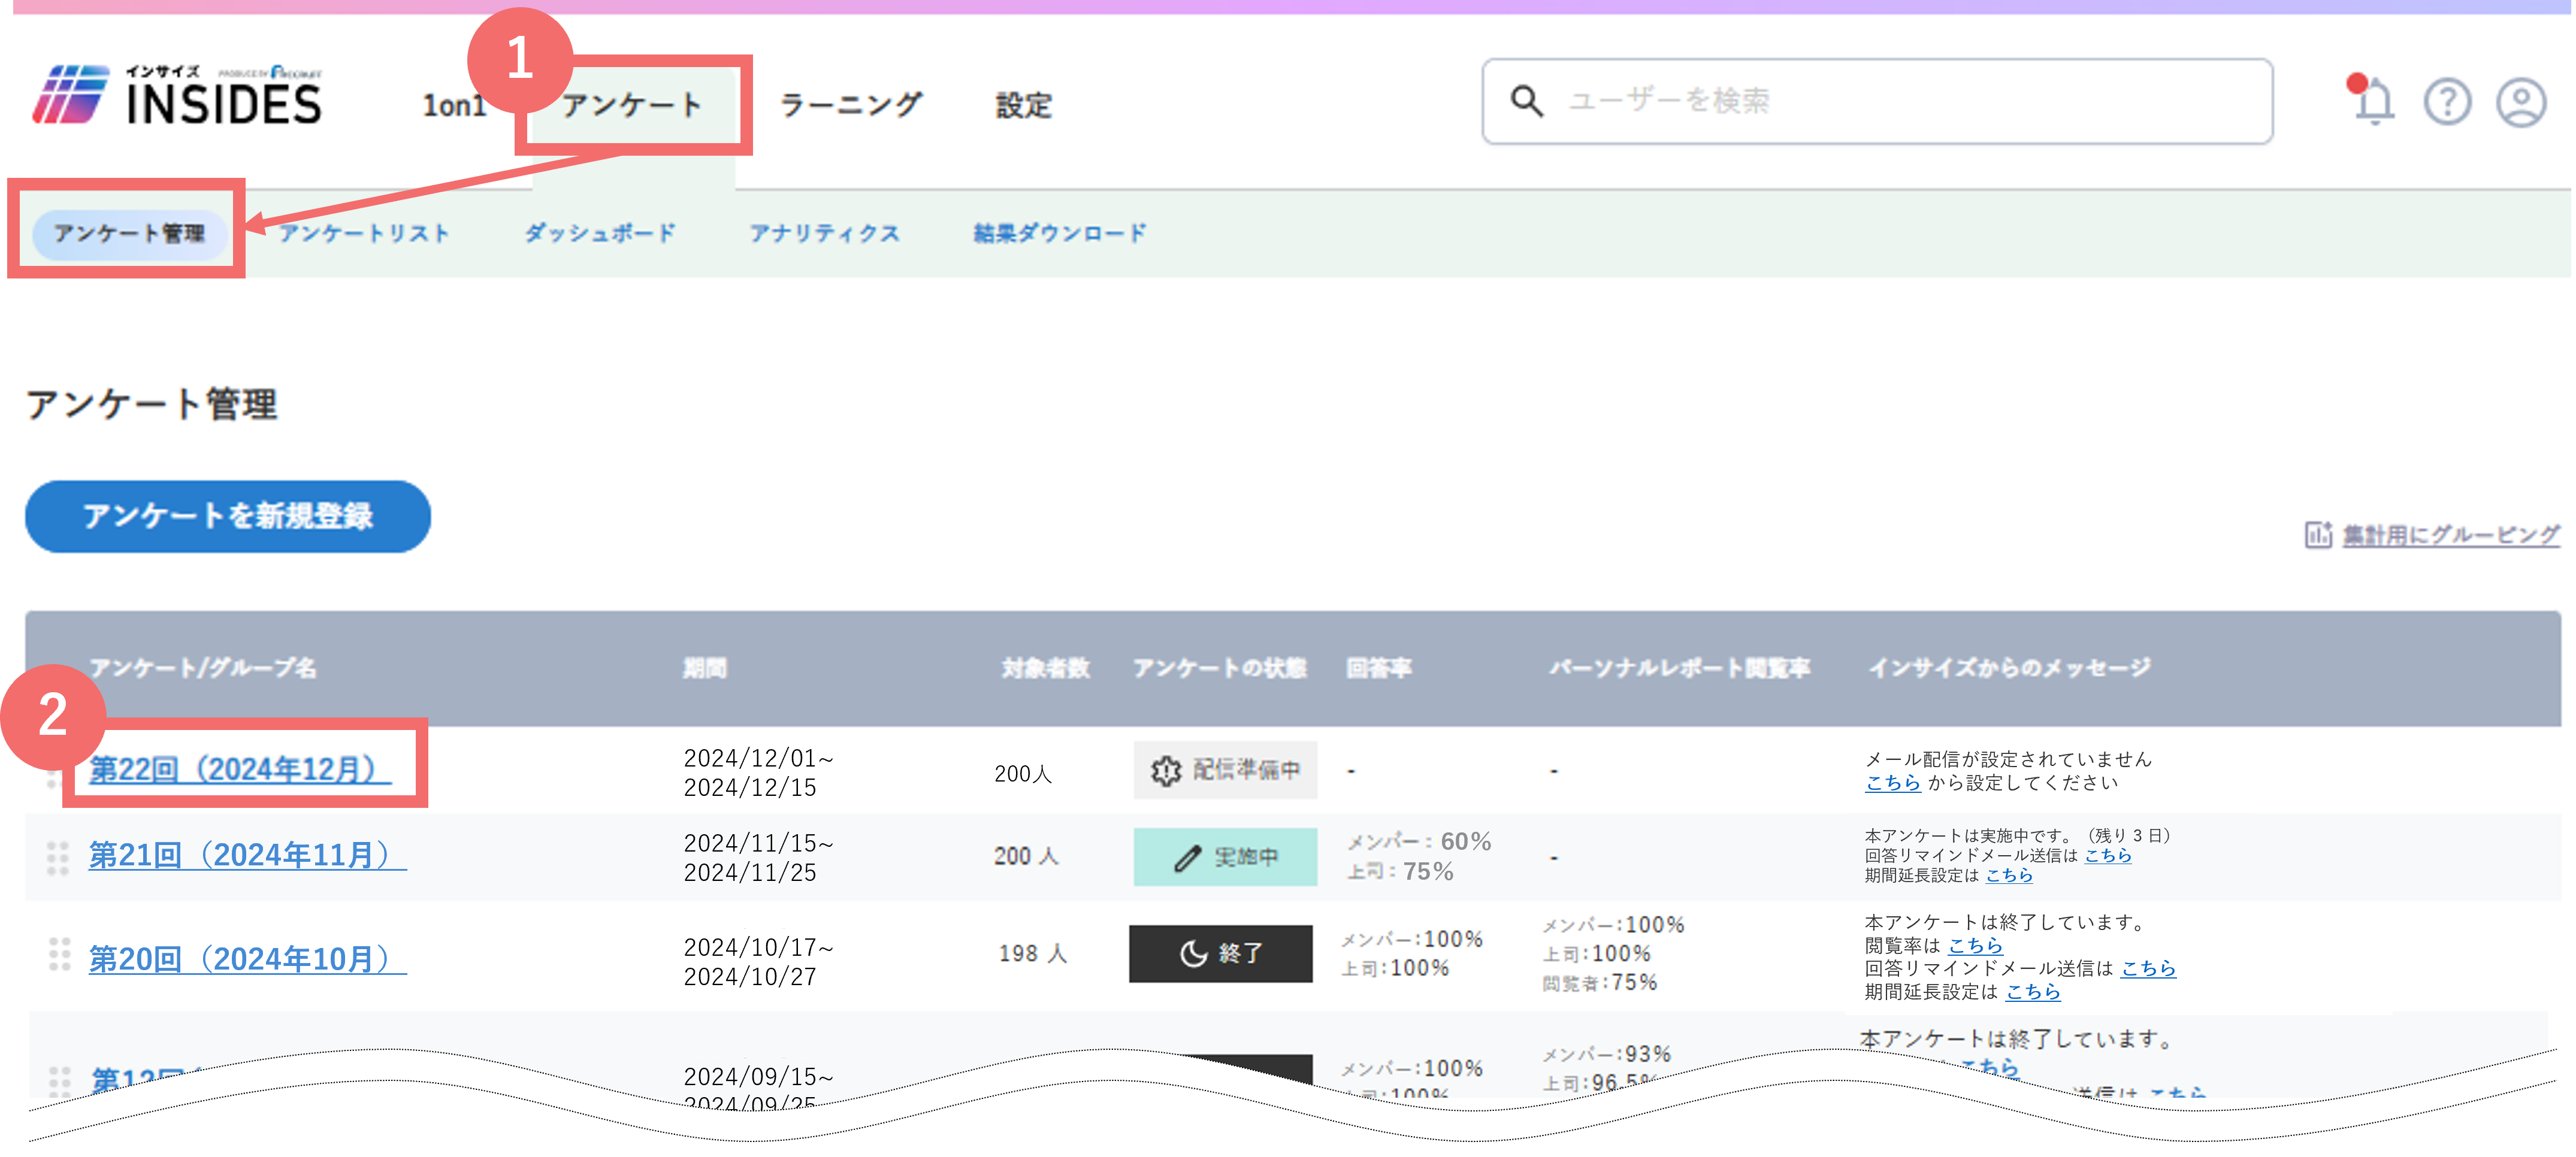Click the 閲覧者:75% value for 第20回
The width and height of the screenshot is (2576, 1157).
point(1599,983)
